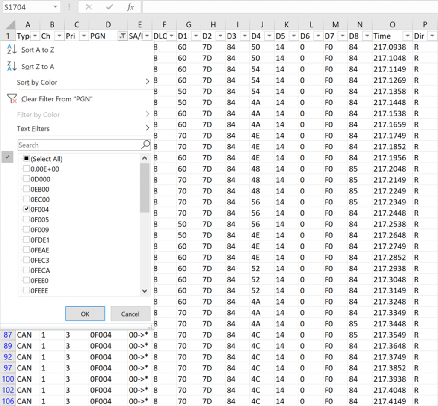Image resolution: width=438 pixels, height=406 pixels.
Task: Click the scrollbar in the filter value list
Action: 145,184
